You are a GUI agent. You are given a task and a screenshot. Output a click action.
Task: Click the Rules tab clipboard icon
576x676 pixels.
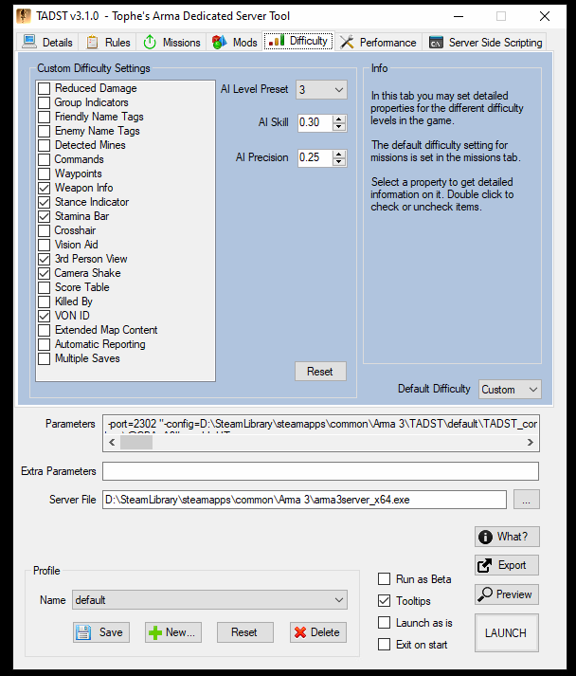(92, 42)
